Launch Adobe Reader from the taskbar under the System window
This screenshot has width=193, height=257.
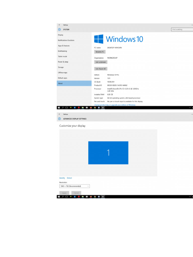pos(79,108)
